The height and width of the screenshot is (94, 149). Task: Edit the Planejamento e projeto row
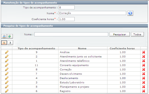(7, 87)
